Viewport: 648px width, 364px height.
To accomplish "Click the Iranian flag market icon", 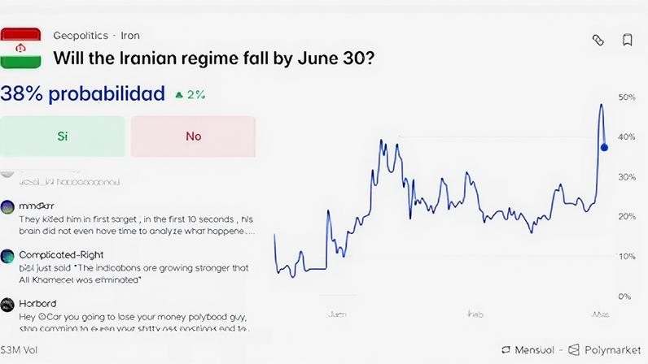I will point(20,49).
